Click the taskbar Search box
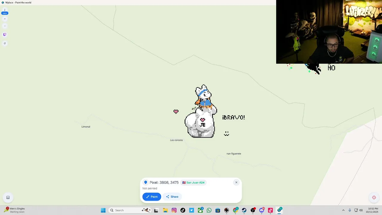The width and height of the screenshot is (382, 215). [x=130, y=210]
